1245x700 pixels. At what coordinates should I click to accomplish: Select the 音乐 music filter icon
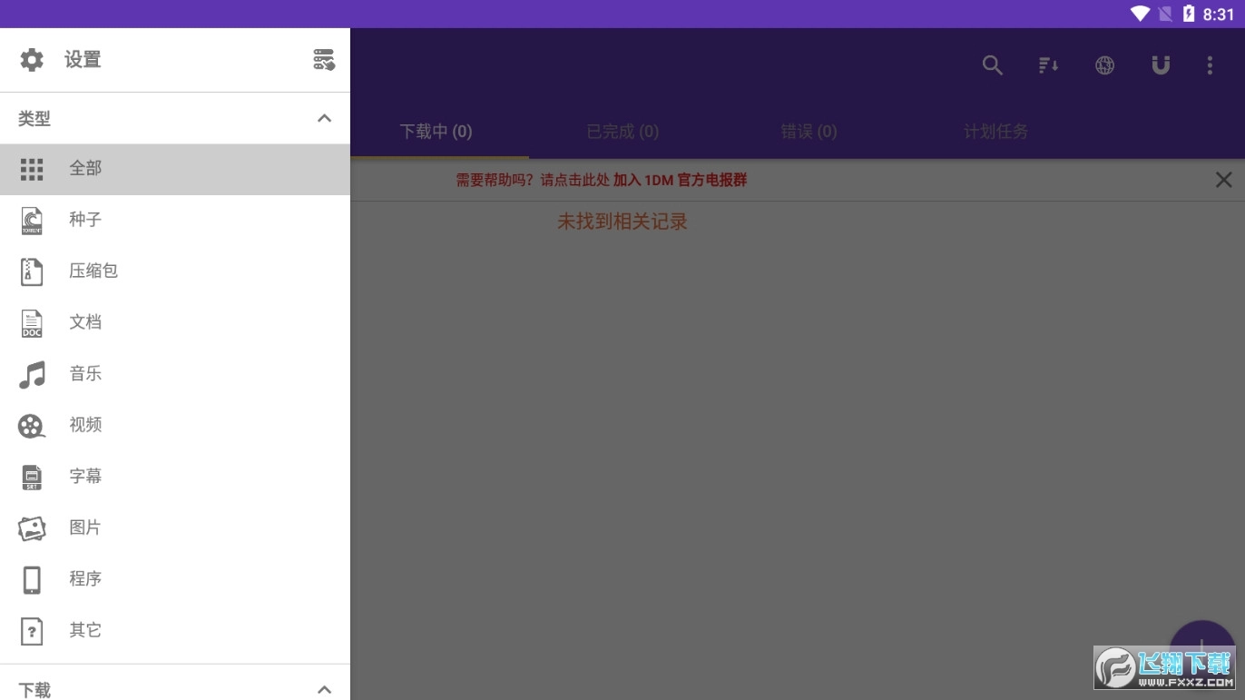click(31, 373)
